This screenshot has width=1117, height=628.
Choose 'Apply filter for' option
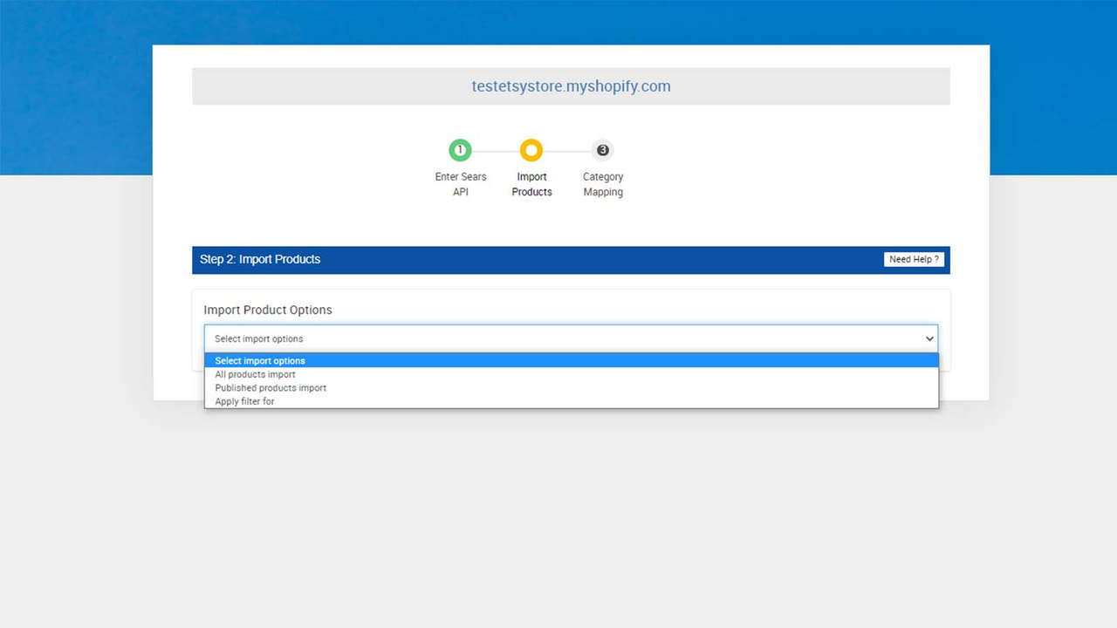pyautogui.click(x=572, y=401)
